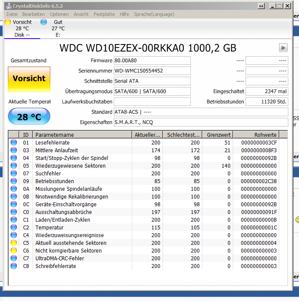Click raw value 000000002C38
Image resolution: width=299 pixels, height=301 pixels.
pyautogui.click(x=259, y=181)
